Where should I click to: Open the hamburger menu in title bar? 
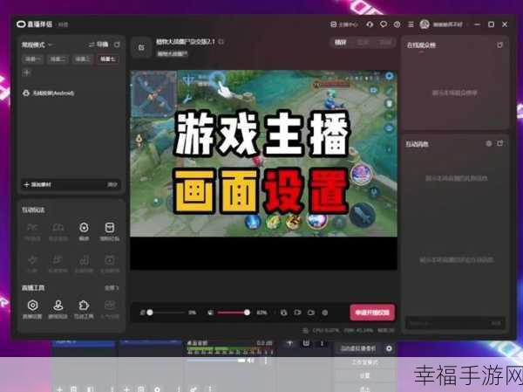(x=411, y=24)
